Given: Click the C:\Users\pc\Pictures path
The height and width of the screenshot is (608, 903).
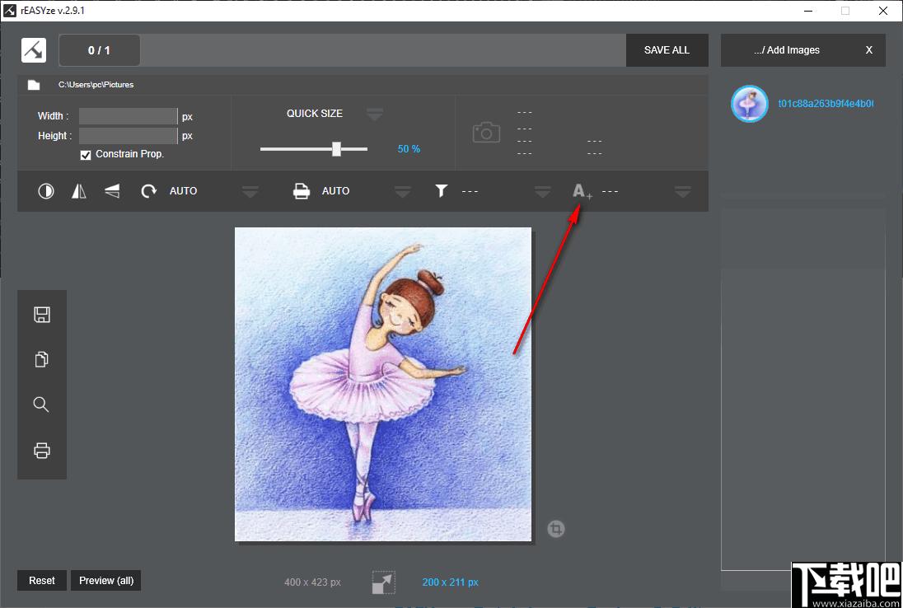Looking at the screenshot, I should click(x=96, y=85).
